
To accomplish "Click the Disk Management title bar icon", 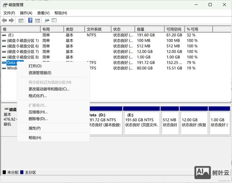I will coord(5,5).
